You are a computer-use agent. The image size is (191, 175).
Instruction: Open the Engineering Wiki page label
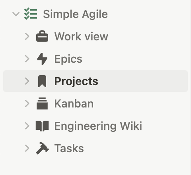[x=98, y=126]
